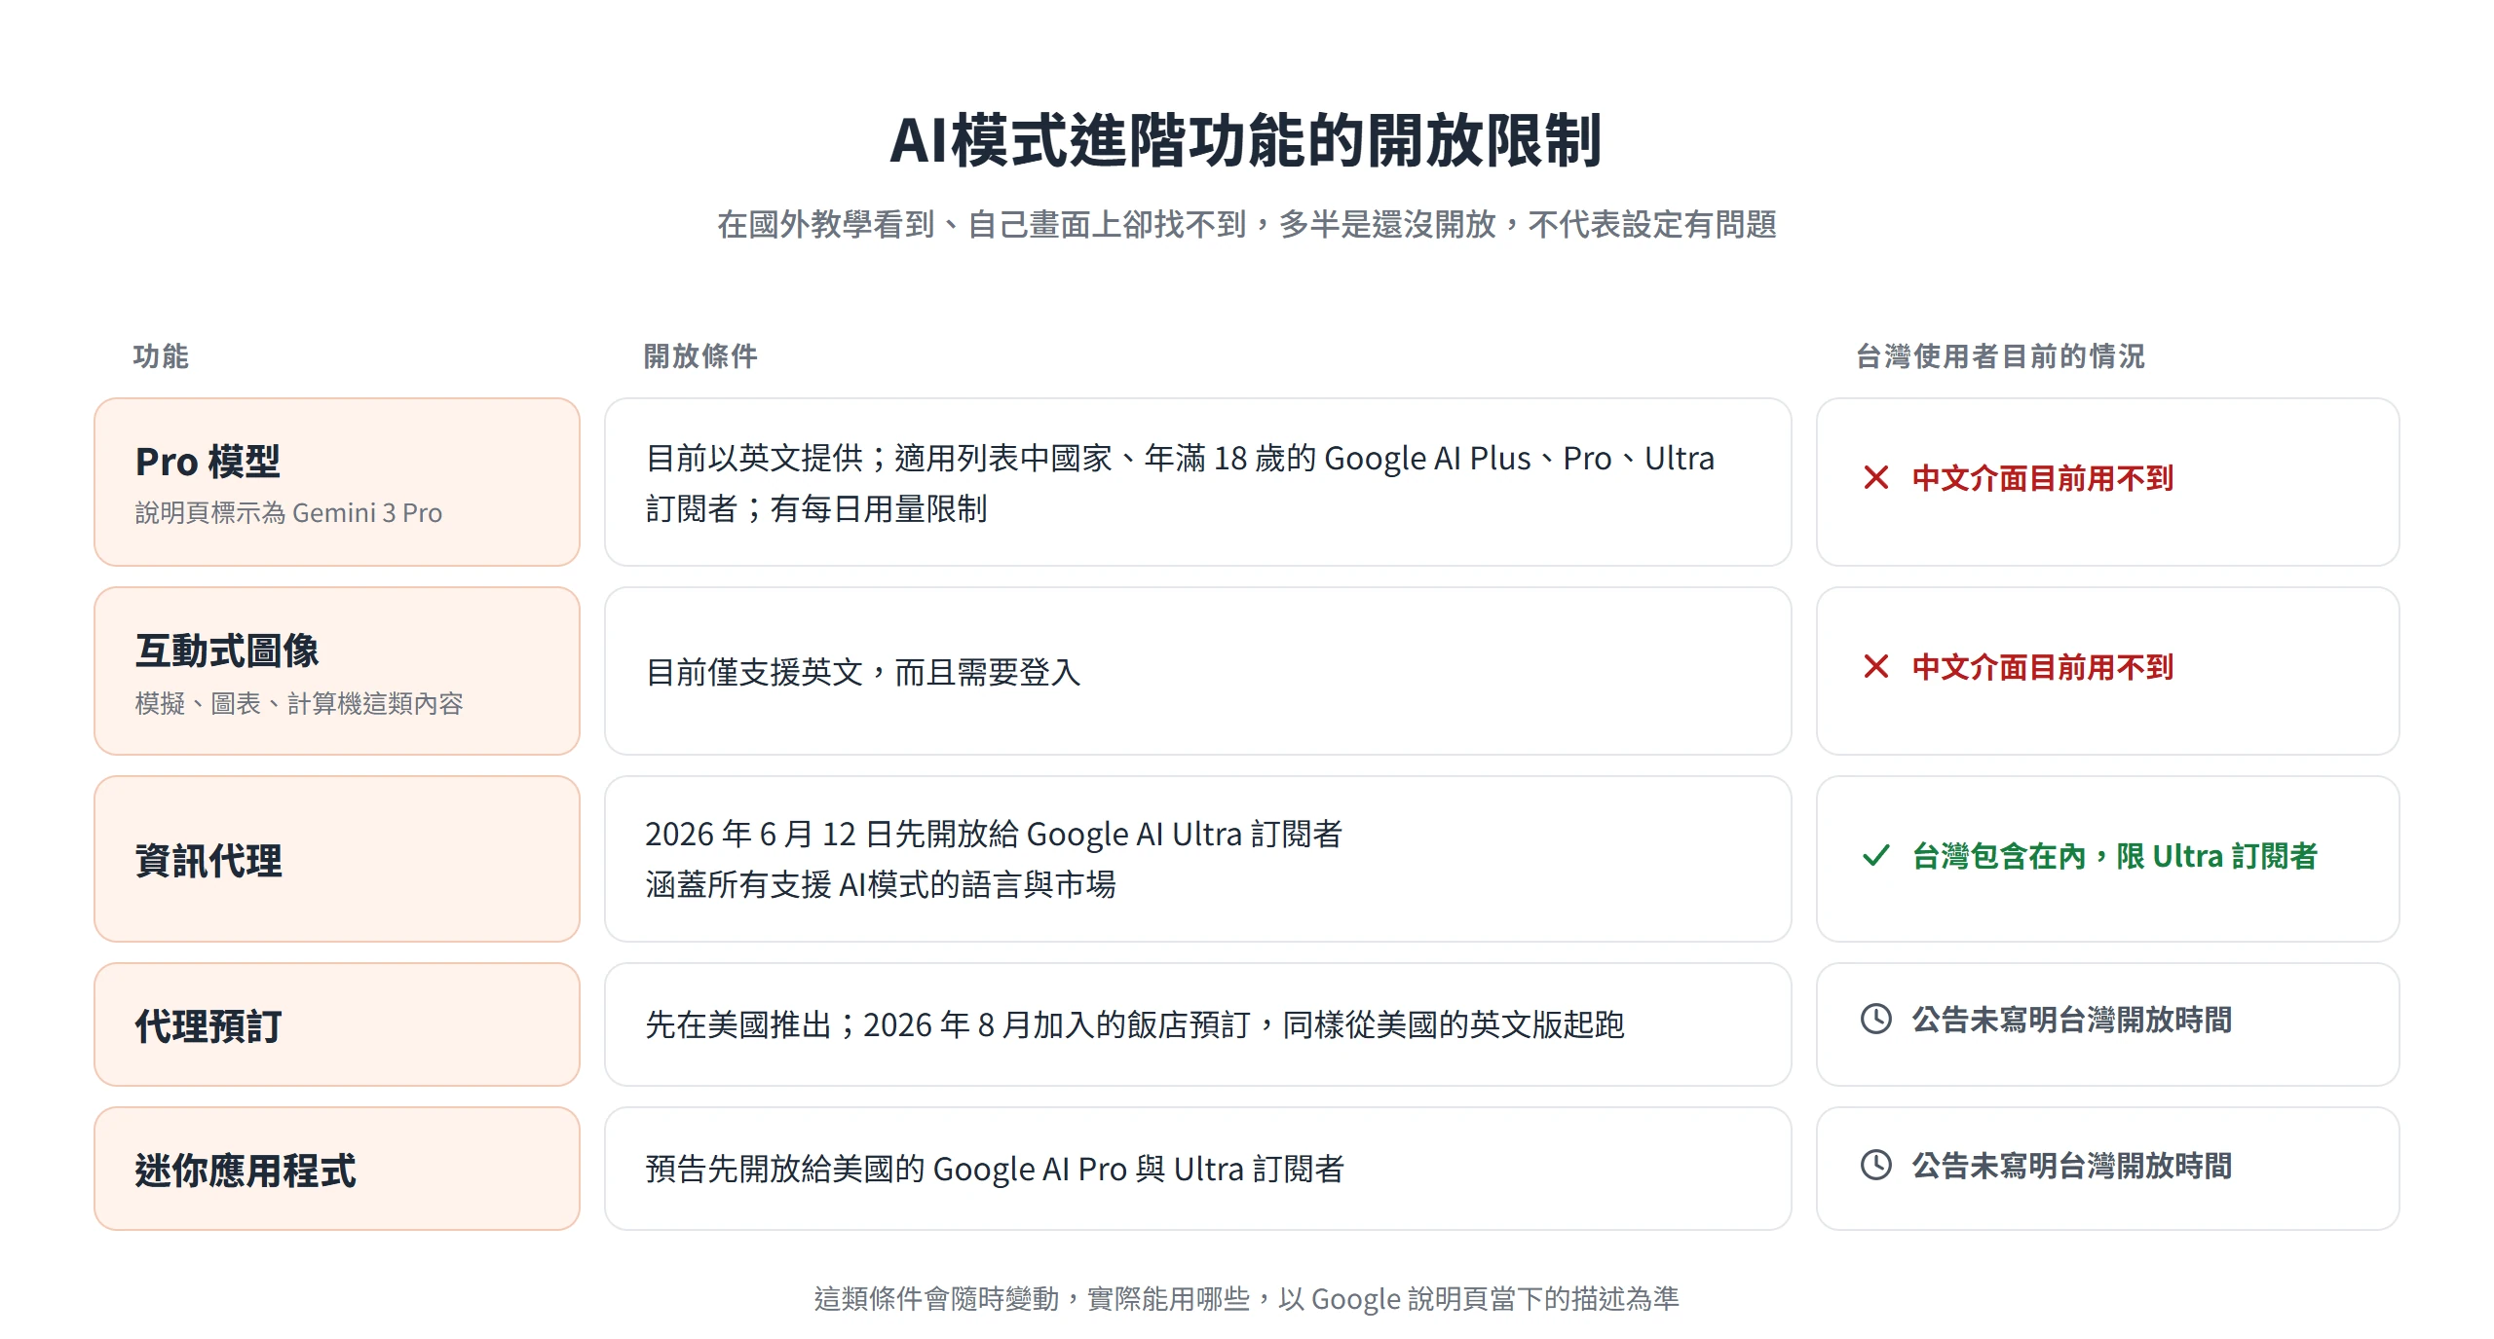
Task: Click the 台灣使用者目前的情況 column header
Action: (2000, 356)
